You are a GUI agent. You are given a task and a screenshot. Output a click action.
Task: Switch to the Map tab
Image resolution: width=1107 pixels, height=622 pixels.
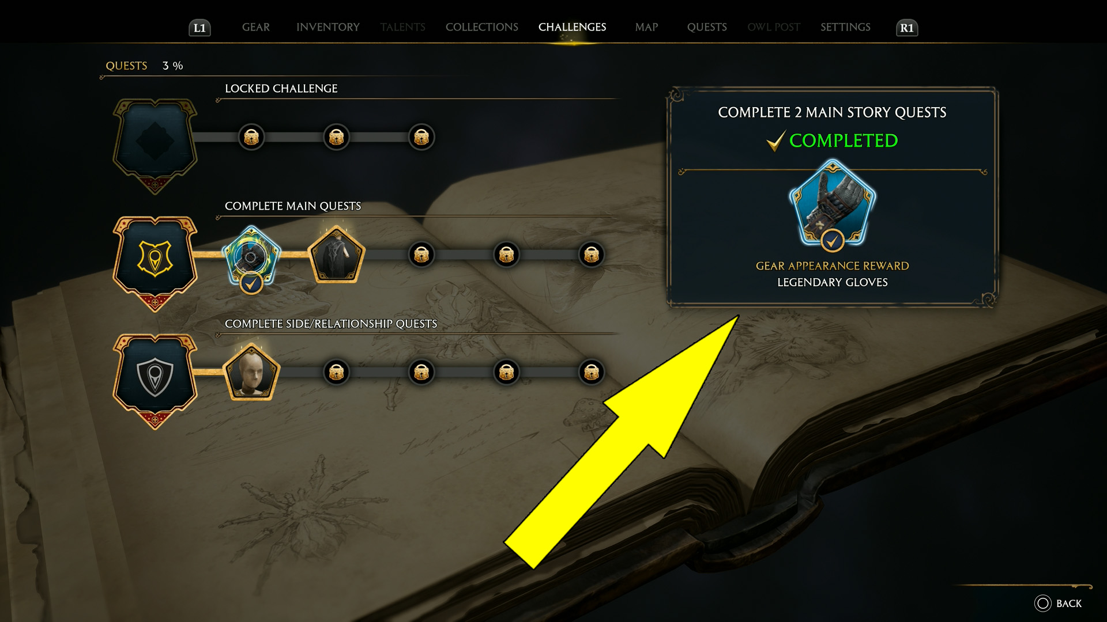tap(646, 27)
